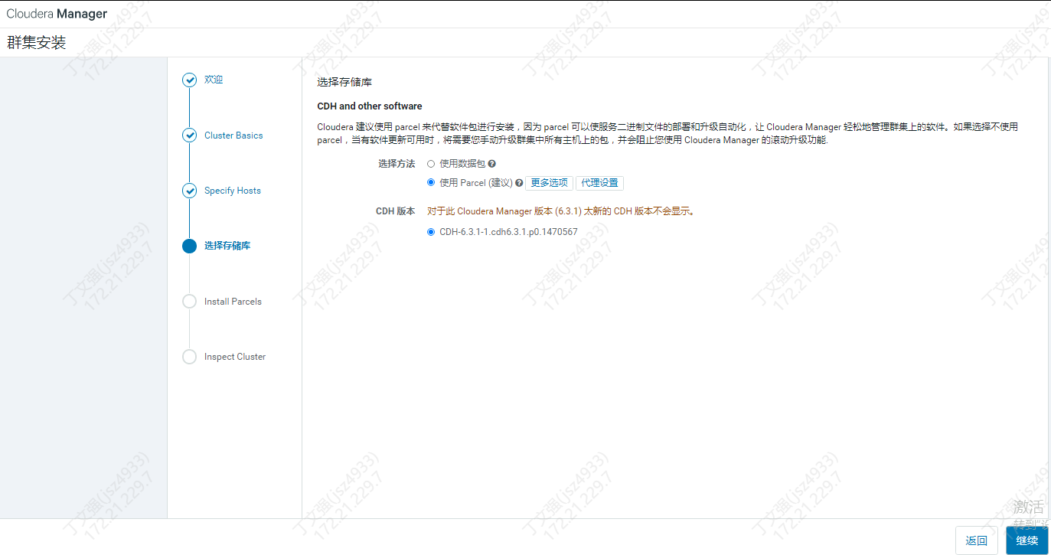Viewport: 1051px width, 555px height.
Task: Go to the Specify Hosts wizard step
Action: tap(233, 191)
